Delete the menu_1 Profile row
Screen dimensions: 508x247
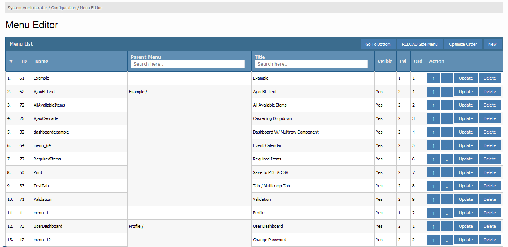489,213
